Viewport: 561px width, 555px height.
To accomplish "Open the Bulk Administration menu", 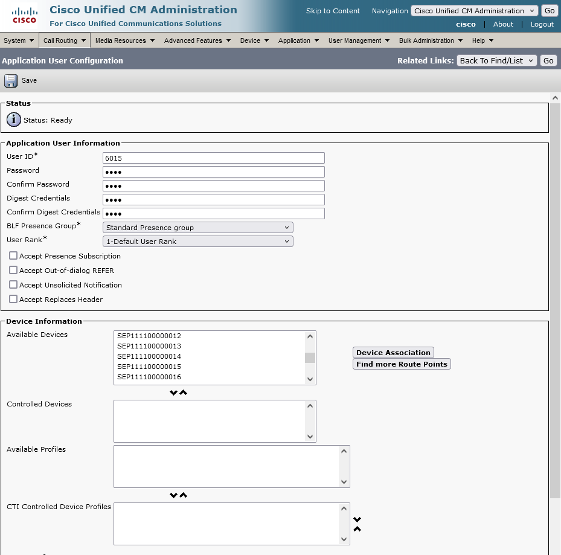I will pos(431,40).
